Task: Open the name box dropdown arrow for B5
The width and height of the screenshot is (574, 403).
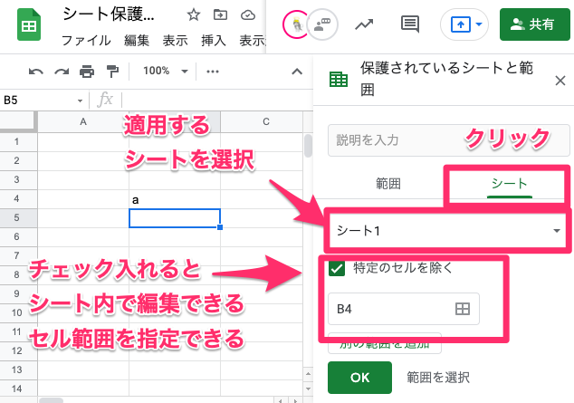Action: [x=81, y=100]
